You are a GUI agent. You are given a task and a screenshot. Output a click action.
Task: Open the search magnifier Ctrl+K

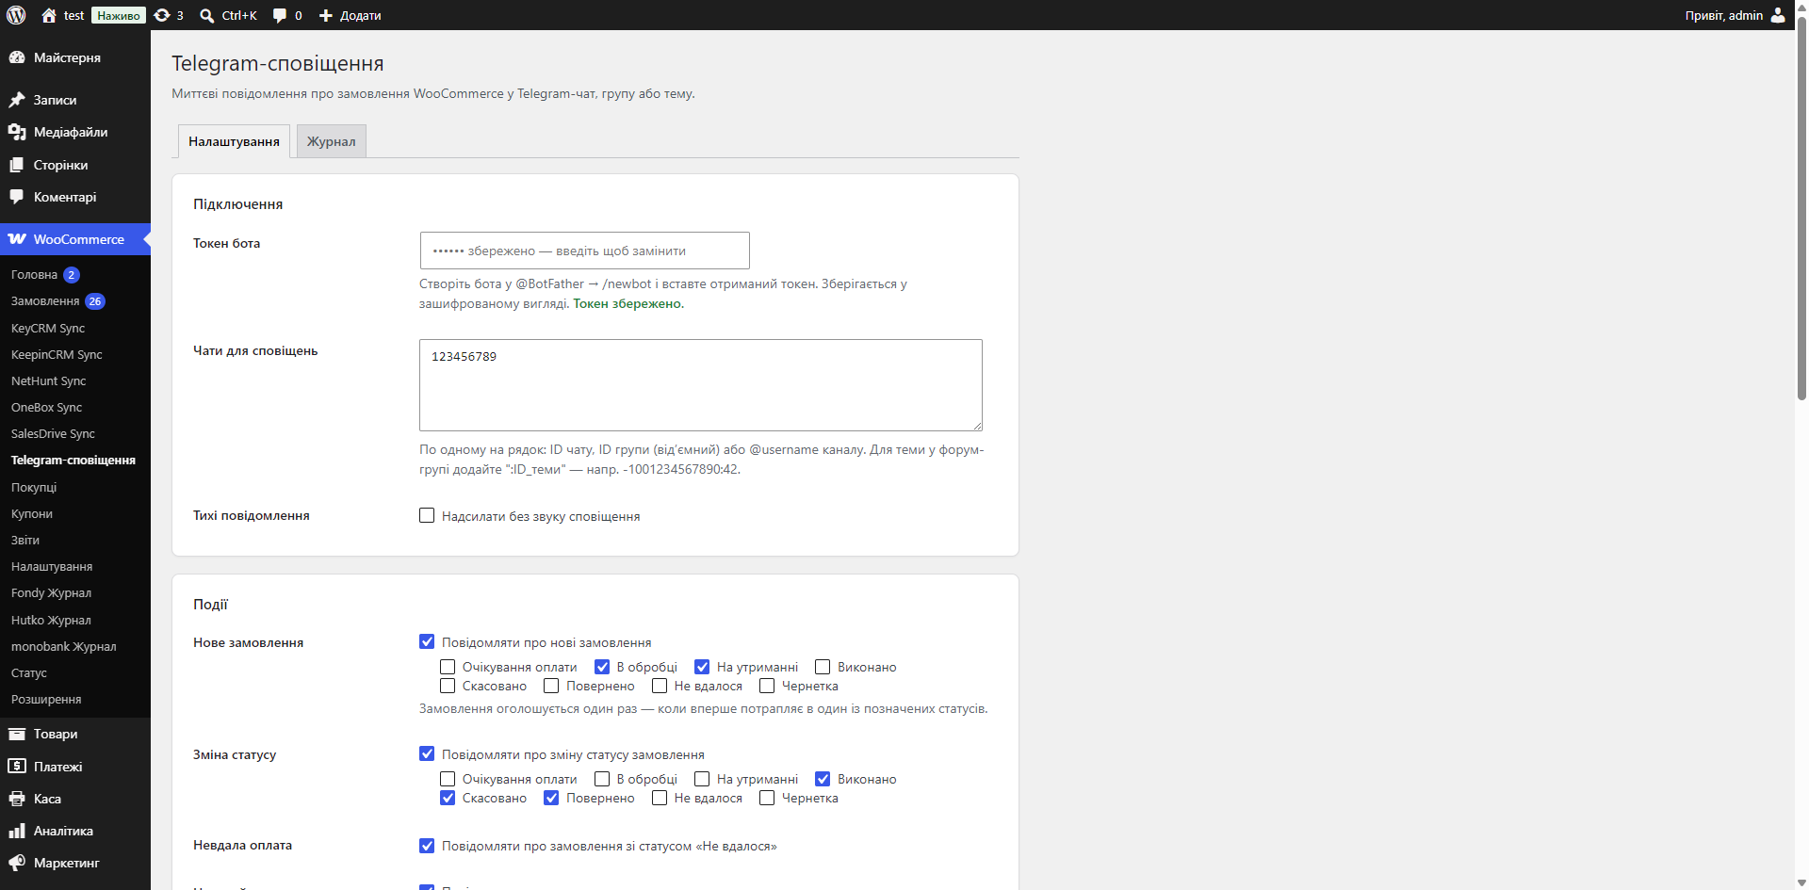pos(207,15)
